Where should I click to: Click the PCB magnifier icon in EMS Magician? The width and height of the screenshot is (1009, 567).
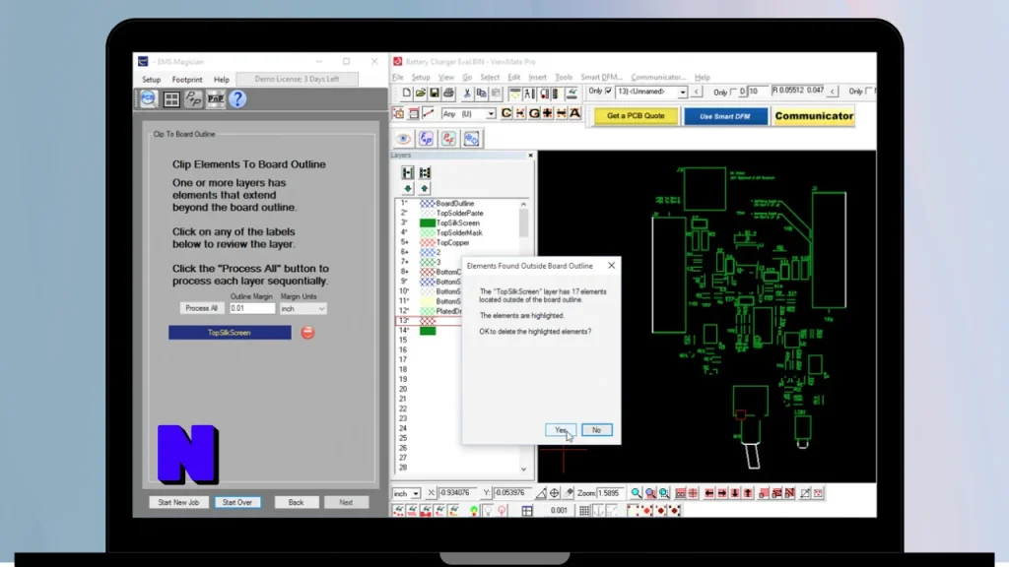pyautogui.click(x=149, y=99)
